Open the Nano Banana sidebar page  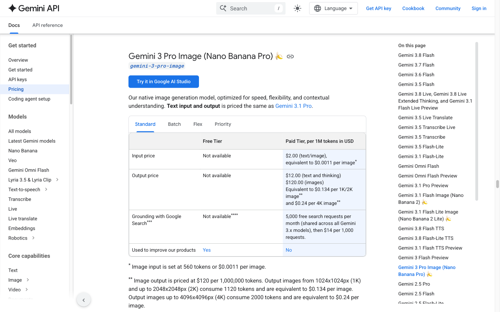pos(23,151)
